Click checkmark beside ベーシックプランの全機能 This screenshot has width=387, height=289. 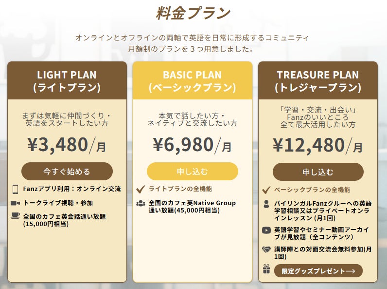[266, 190]
